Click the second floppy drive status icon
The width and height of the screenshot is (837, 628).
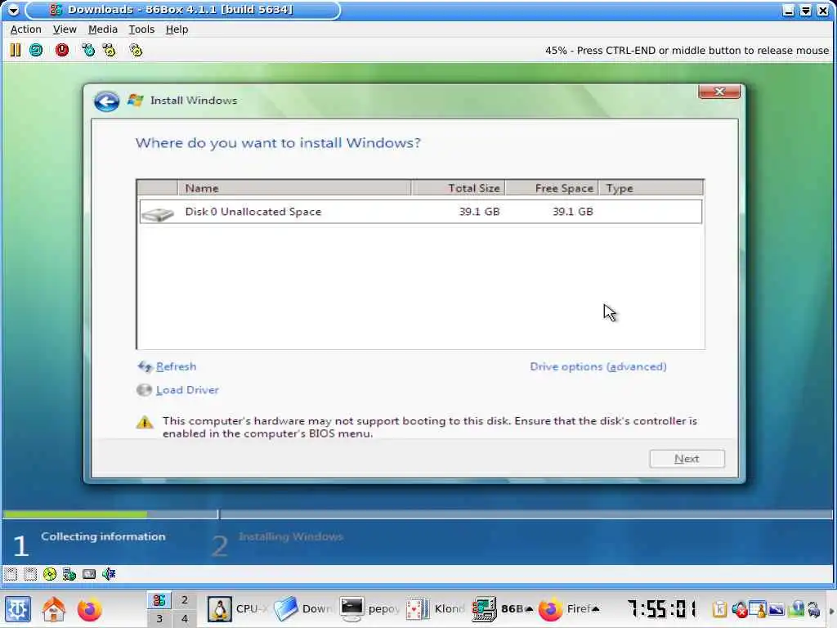click(30, 574)
